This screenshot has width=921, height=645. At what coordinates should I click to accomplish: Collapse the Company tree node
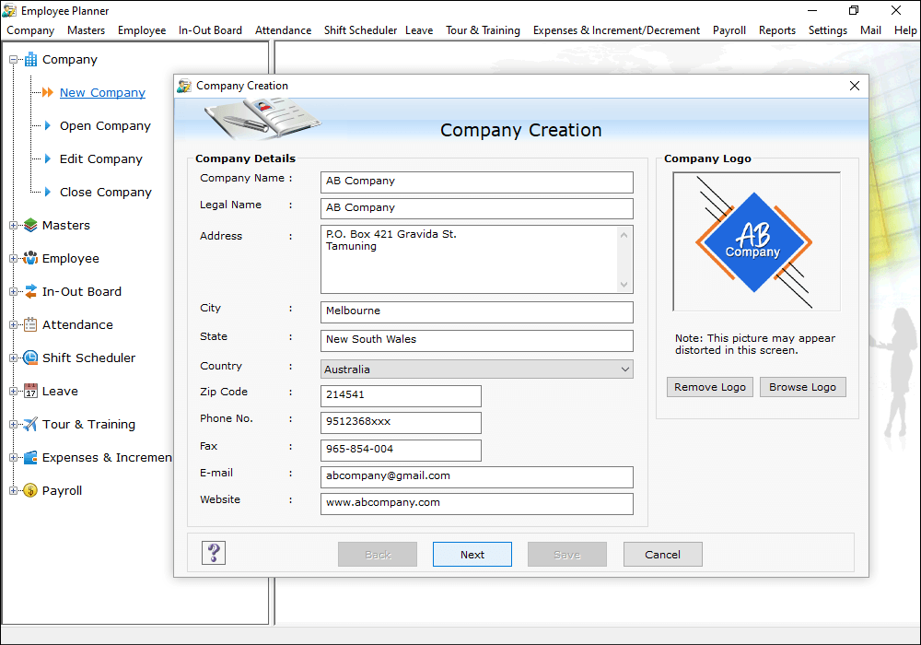point(13,59)
